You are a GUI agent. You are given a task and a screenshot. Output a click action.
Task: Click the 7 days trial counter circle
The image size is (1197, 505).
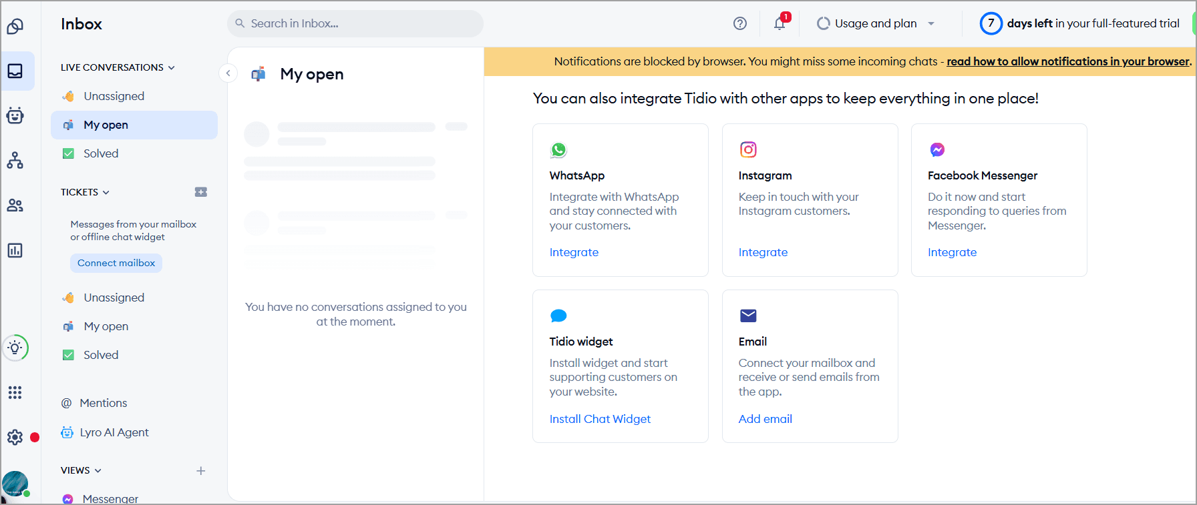(991, 23)
